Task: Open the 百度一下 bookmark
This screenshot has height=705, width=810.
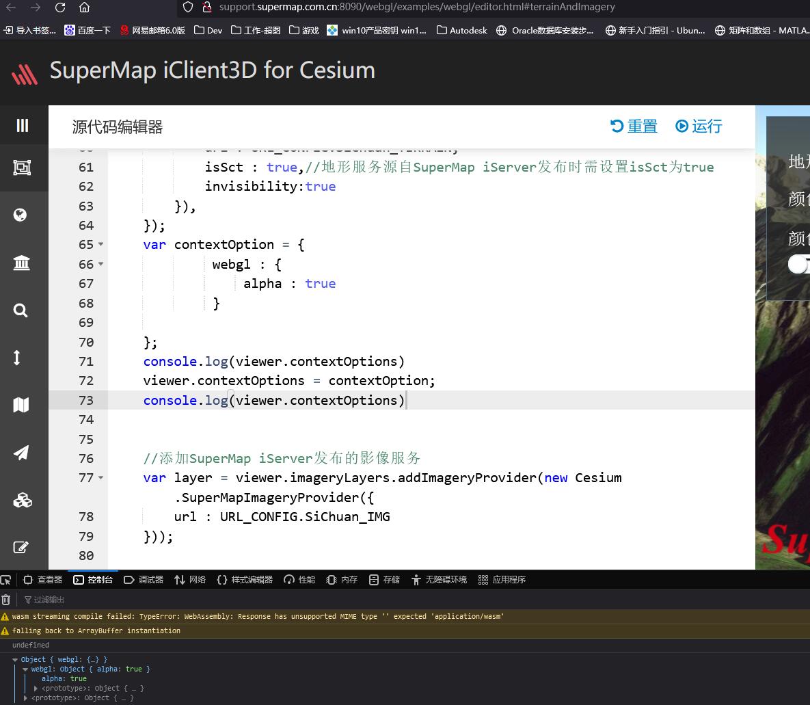Action: point(87,31)
